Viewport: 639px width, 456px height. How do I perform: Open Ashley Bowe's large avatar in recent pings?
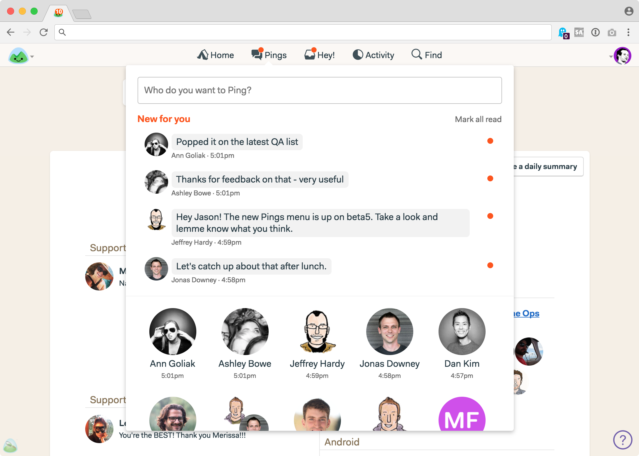pos(245,332)
